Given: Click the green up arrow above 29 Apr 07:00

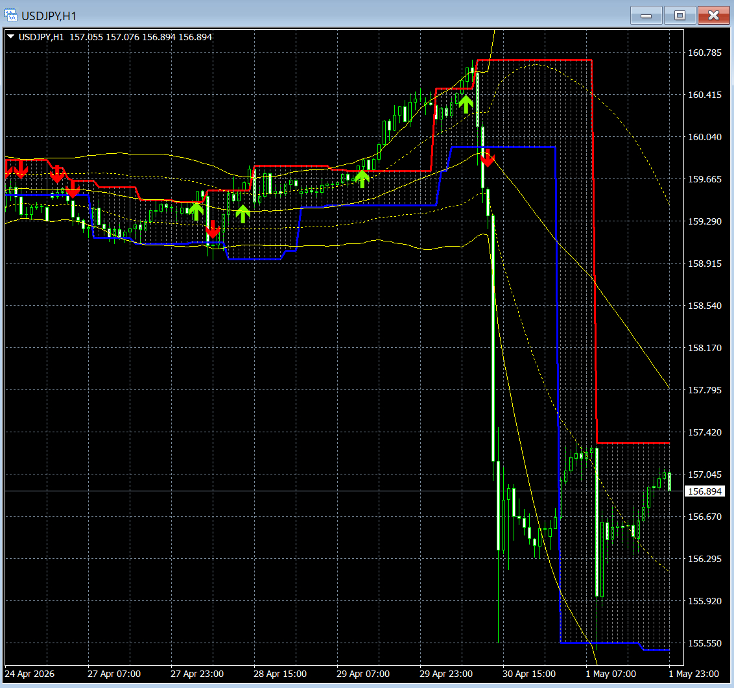Looking at the screenshot, I should point(362,179).
